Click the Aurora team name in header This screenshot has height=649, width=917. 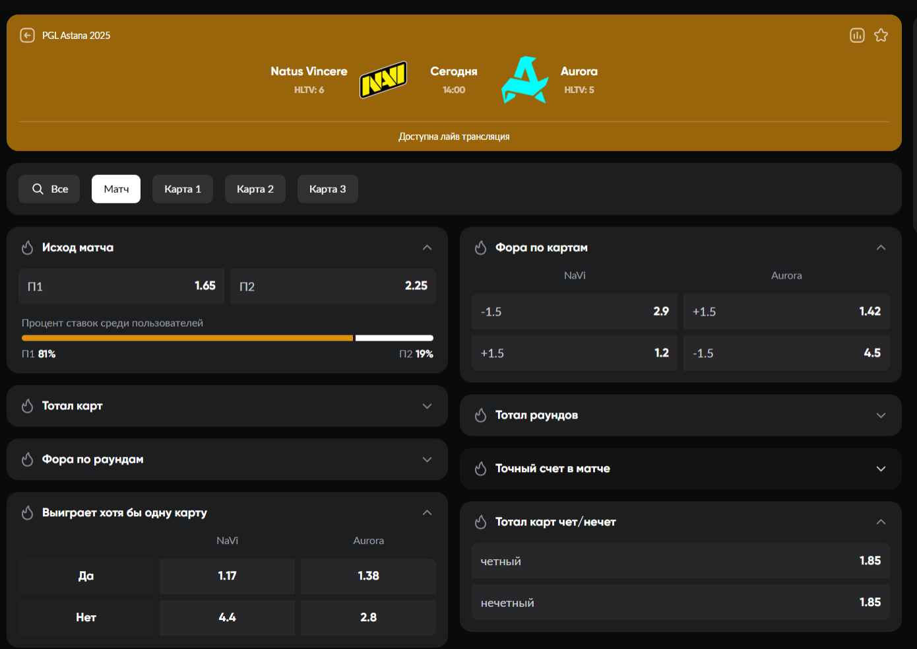click(579, 71)
